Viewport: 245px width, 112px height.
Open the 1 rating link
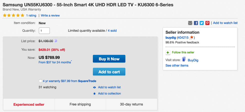31,15
